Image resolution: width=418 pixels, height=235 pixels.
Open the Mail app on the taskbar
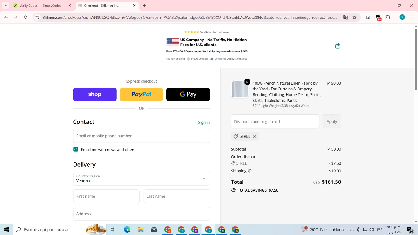(x=154, y=230)
